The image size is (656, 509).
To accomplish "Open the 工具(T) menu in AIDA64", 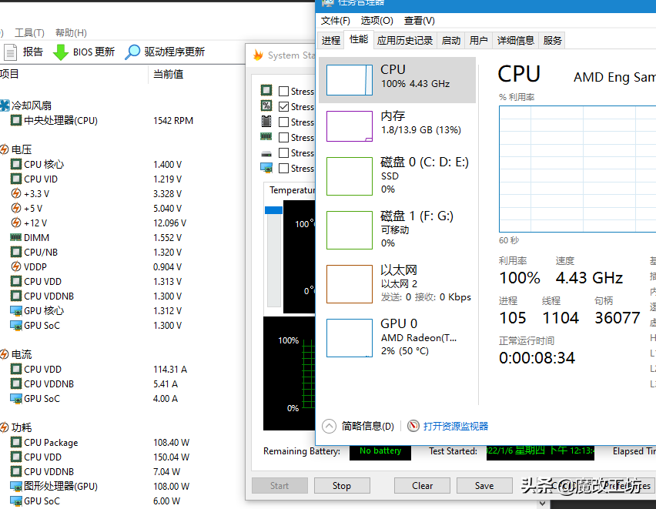I will click(29, 32).
